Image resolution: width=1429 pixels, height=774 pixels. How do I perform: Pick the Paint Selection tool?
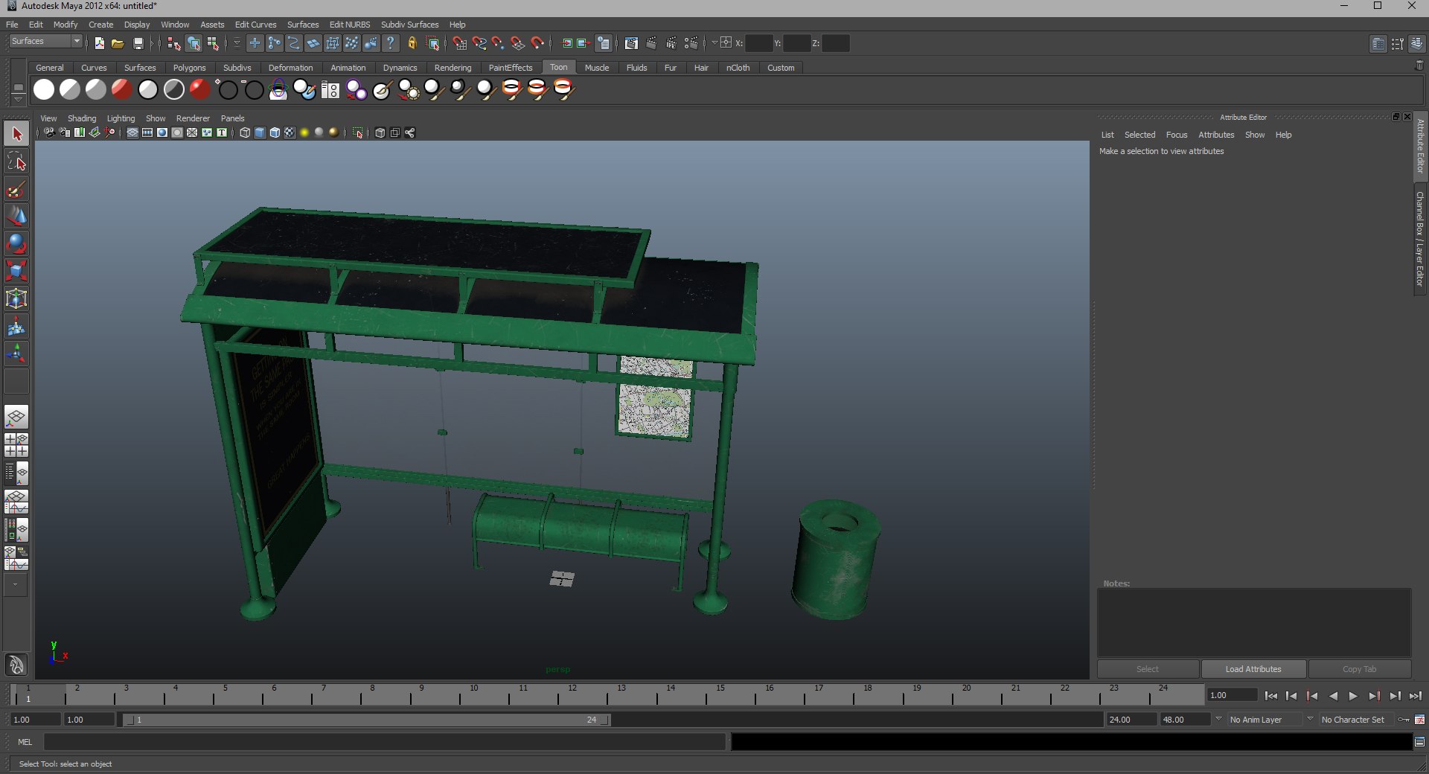pyautogui.click(x=16, y=189)
